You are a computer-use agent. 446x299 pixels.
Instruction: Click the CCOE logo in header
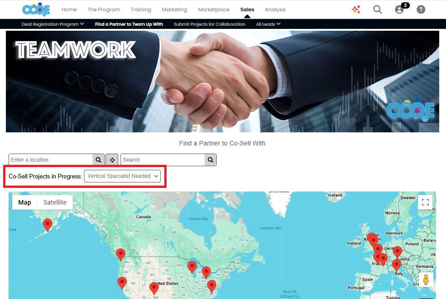[x=36, y=9]
